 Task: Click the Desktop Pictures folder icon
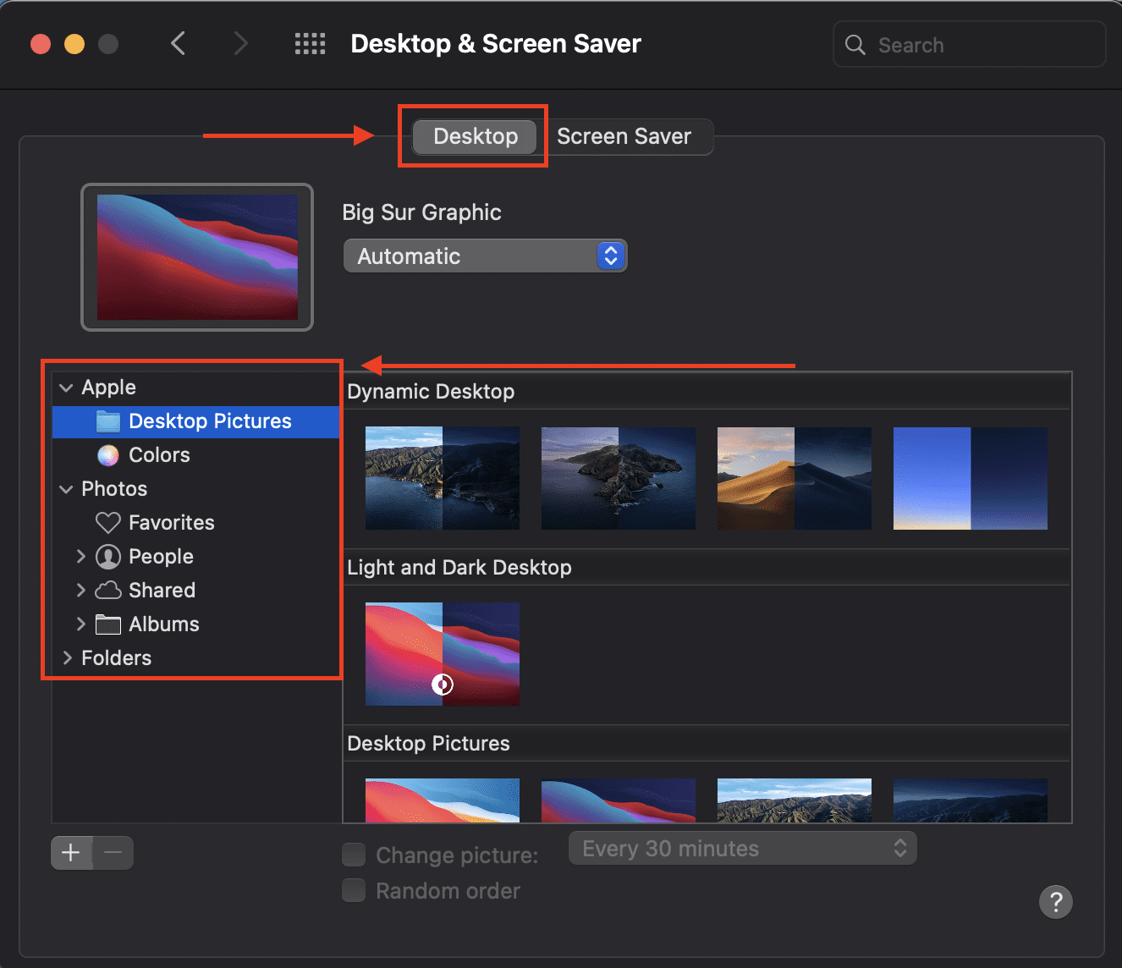tap(108, 421)
